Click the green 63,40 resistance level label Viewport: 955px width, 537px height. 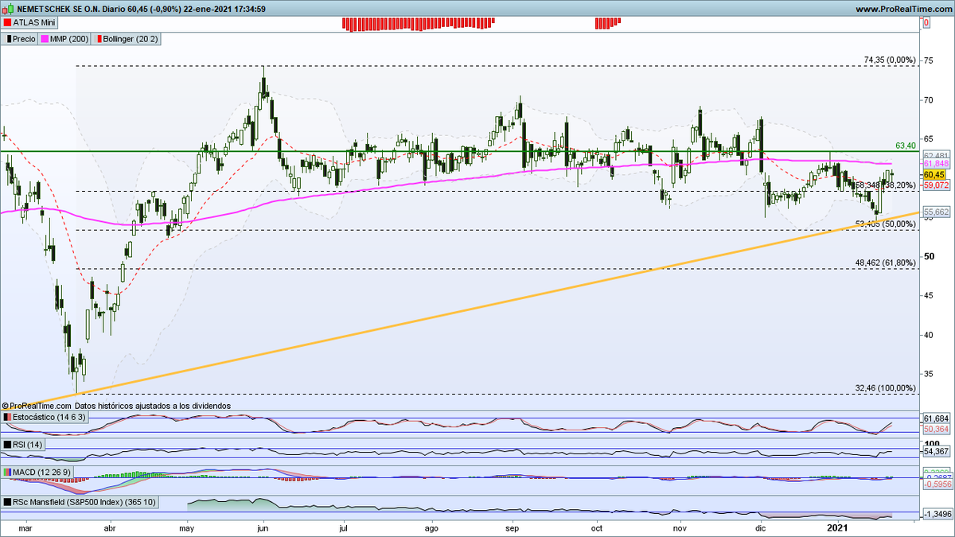pyautogui.click(x=905, y=146)
